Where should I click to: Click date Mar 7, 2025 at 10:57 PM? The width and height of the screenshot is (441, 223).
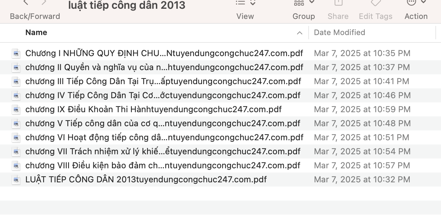(362, 165)
